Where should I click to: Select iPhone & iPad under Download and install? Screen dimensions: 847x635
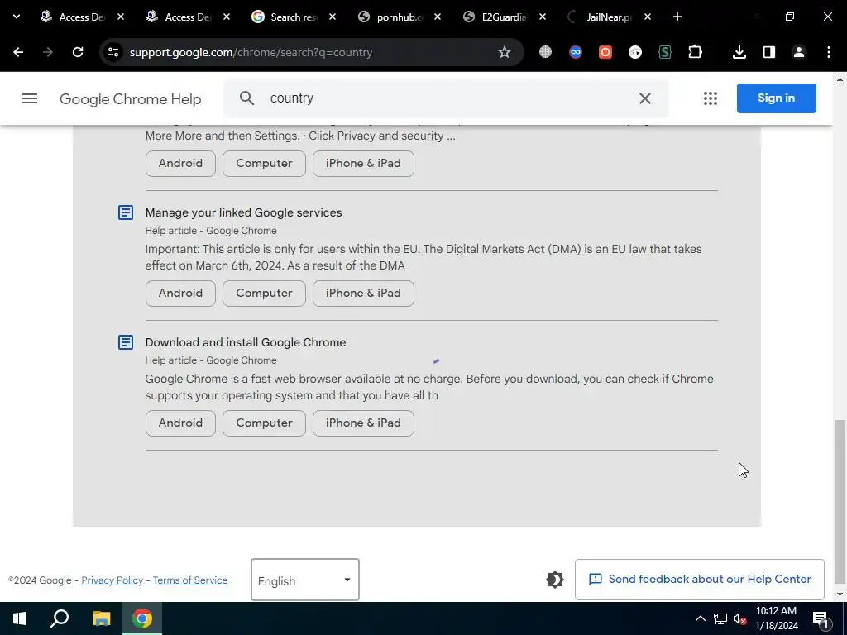click(363, 423)
